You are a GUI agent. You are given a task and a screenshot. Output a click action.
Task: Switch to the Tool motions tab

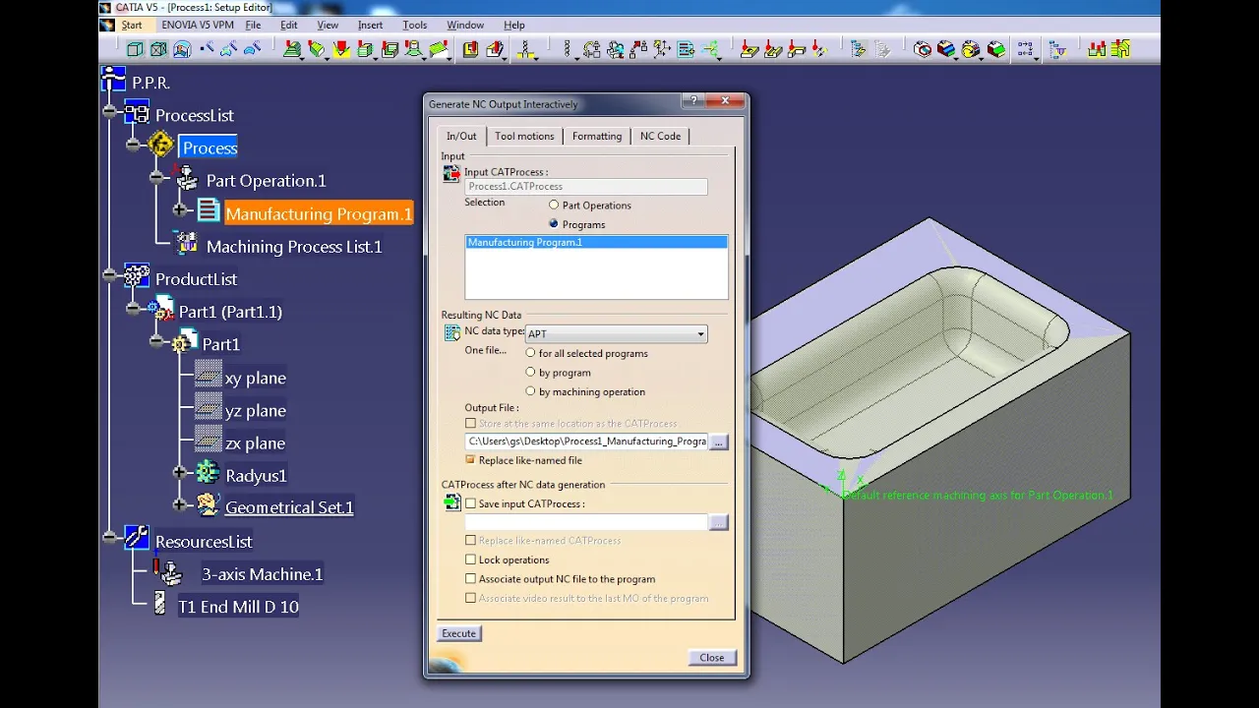point(524,137)
